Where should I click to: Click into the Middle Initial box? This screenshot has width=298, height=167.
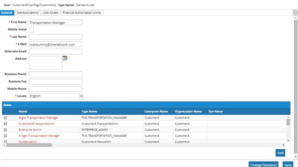pos(31,29)
